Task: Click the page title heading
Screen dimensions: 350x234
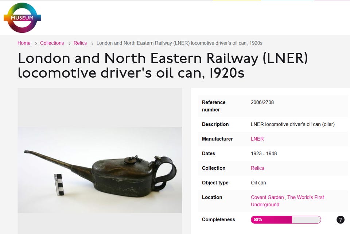Action: (x=163, y=66)
